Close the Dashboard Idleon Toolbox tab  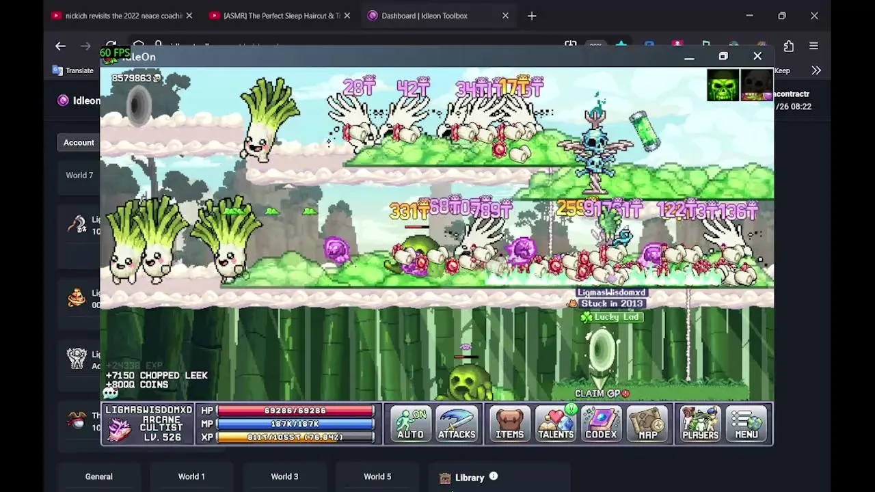pyautogui.click(x=505, y=16)
